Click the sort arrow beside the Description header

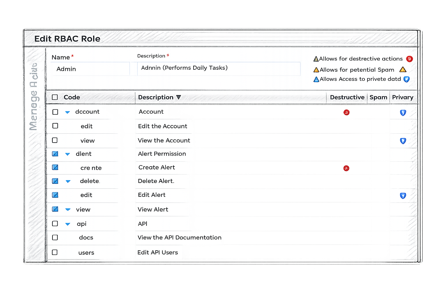tap(179, 97)
